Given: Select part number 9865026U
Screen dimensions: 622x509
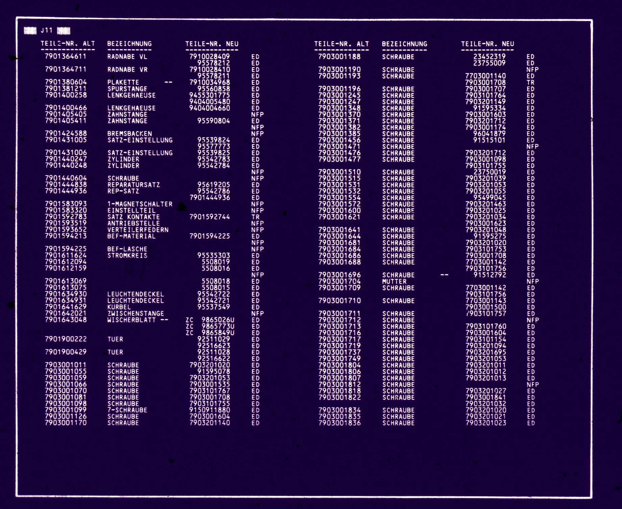Looking at the screenshot, I should (218, 320).
